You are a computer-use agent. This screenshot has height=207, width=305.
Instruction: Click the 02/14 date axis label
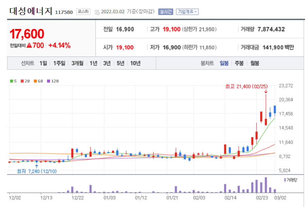coord(231,198)
